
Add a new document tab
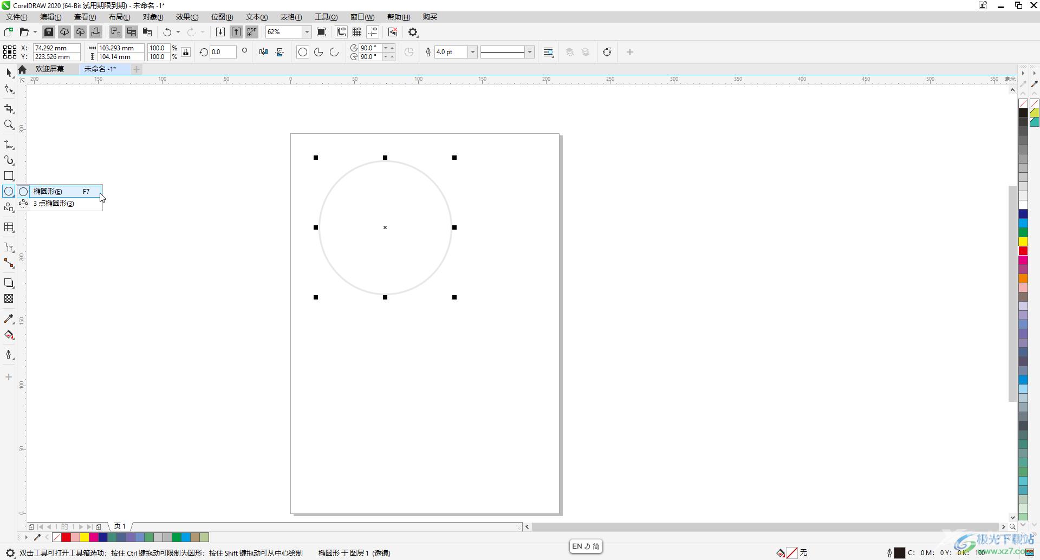pyautogui.click(x=136, y=69)
